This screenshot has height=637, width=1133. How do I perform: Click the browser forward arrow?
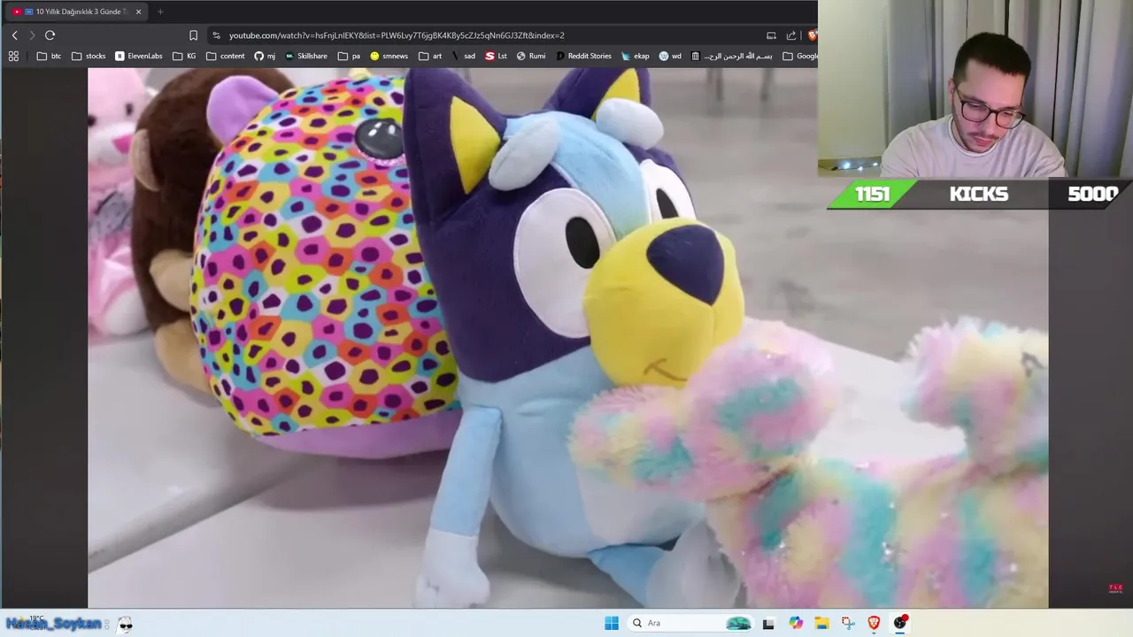click(32, 35)
